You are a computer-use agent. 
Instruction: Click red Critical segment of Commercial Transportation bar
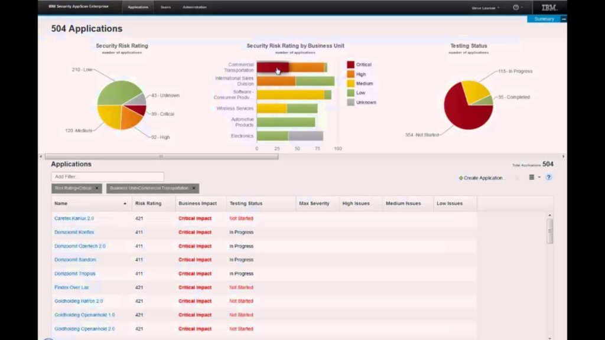pos(273,67)
